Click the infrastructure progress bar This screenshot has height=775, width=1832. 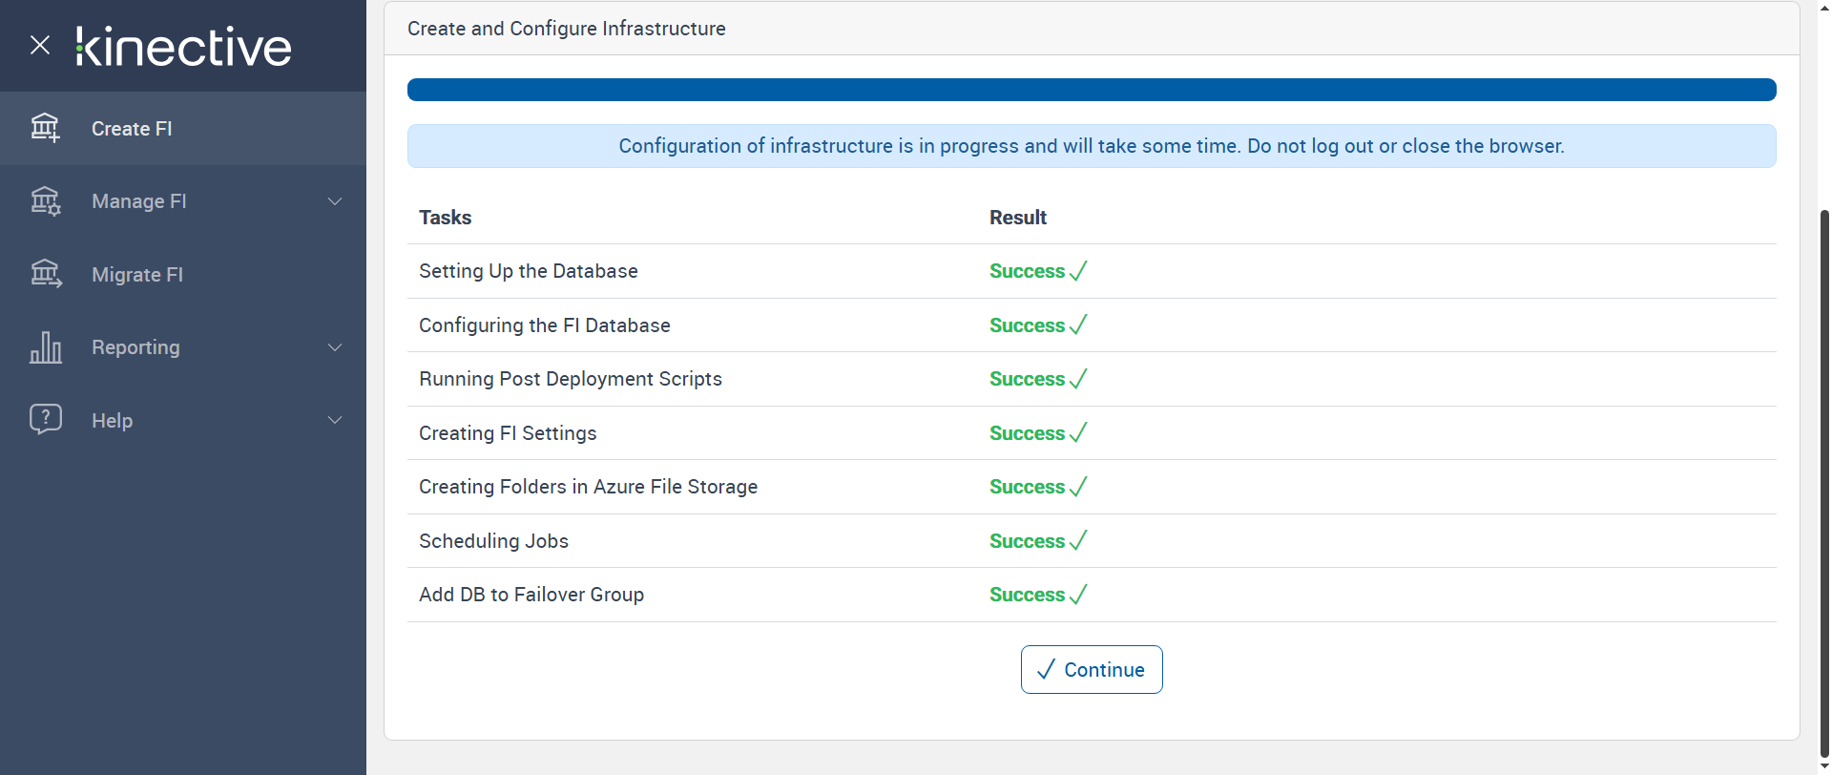(x=1091, y=90)
